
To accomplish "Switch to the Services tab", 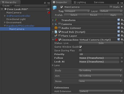I will click(x=99, y=2).
